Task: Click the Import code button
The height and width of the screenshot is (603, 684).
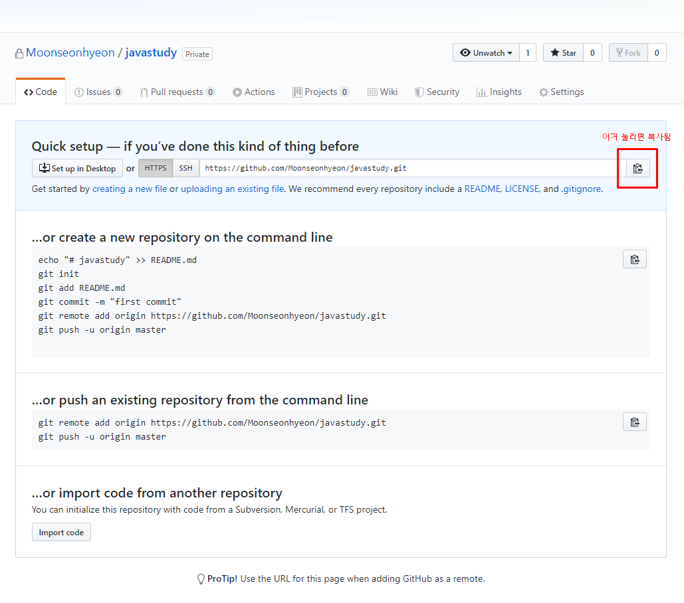Action: pos(61,533)
